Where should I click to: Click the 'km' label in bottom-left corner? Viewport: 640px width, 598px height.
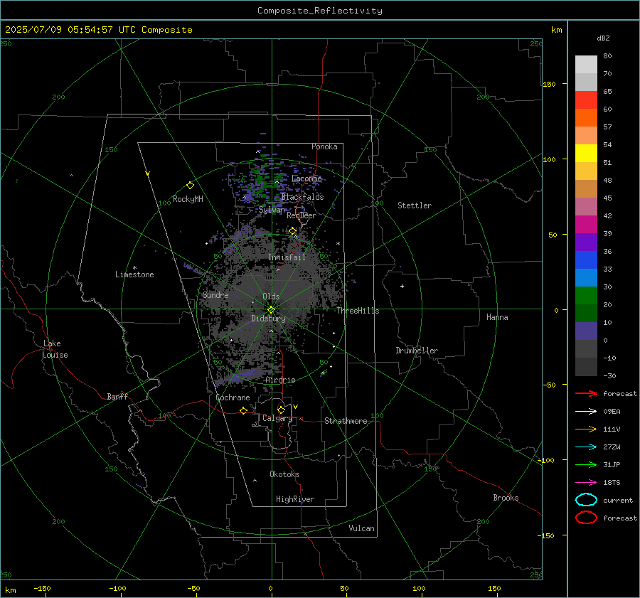click(x=10, y=590)
